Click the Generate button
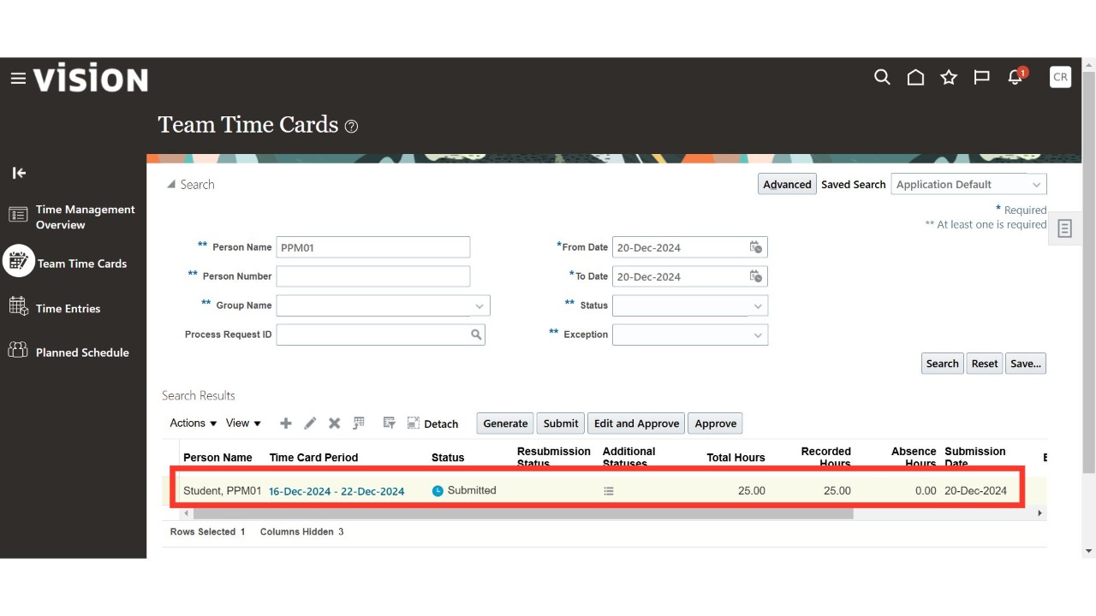This screenshot has height=616, width=1096. pyautogui.click(x=505, y=423)
